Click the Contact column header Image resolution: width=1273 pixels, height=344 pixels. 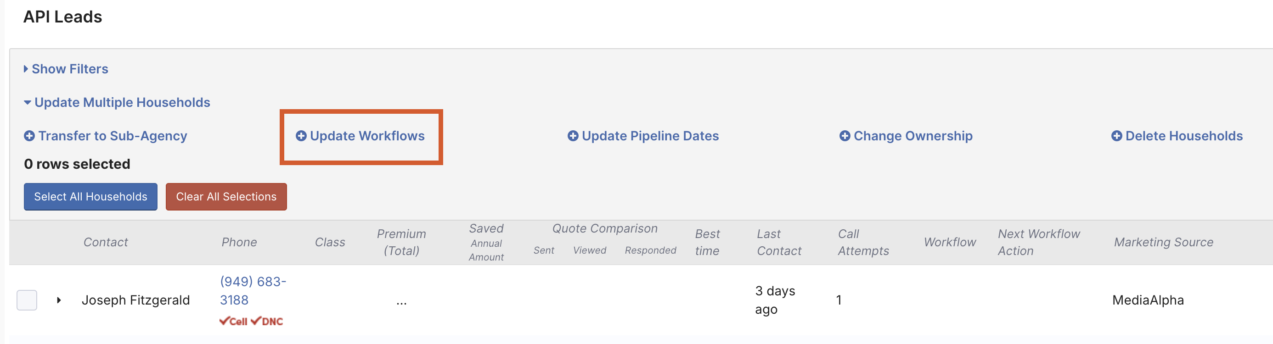(x=106, y=242)
